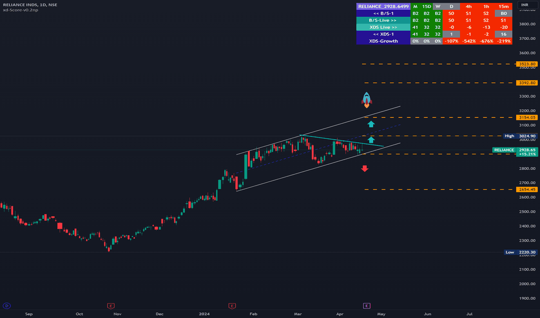Click the -219% XDS-Growth cell
Screen dimensions: 540x318
click(503, 41)
